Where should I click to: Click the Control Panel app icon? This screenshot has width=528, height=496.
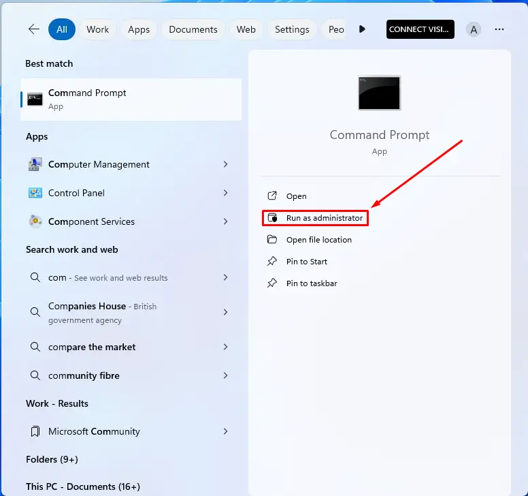click(x=35, y=193)
